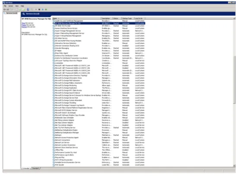Select Interactive Services Detection row
The width and height of the screenshot is (236, 176).
99,43
